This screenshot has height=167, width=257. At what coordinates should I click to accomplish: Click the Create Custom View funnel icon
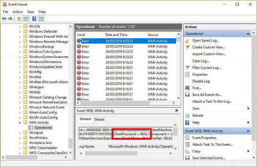[187, 47]
